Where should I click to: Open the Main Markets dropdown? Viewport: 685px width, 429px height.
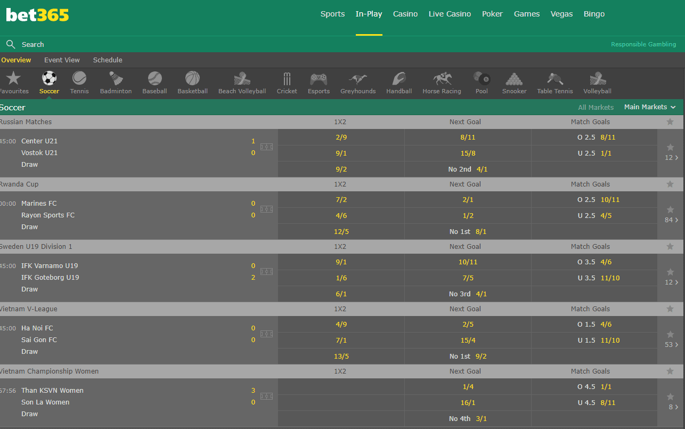tap(650, 107)
